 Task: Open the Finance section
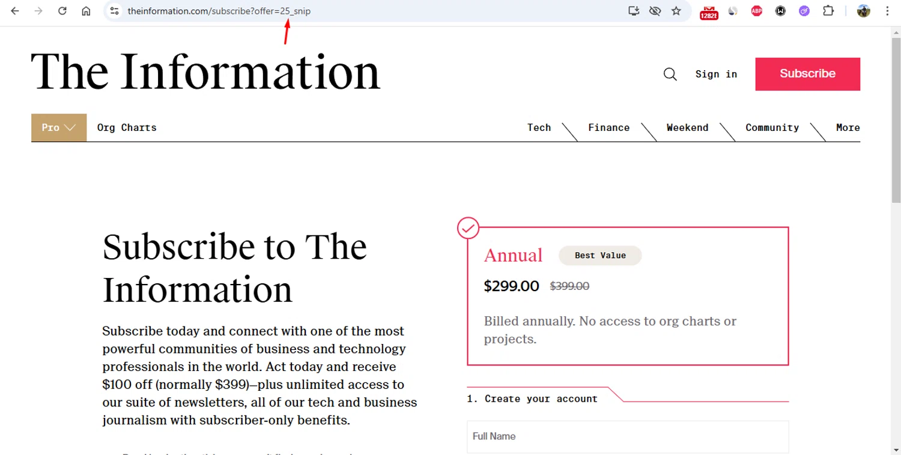609,128
